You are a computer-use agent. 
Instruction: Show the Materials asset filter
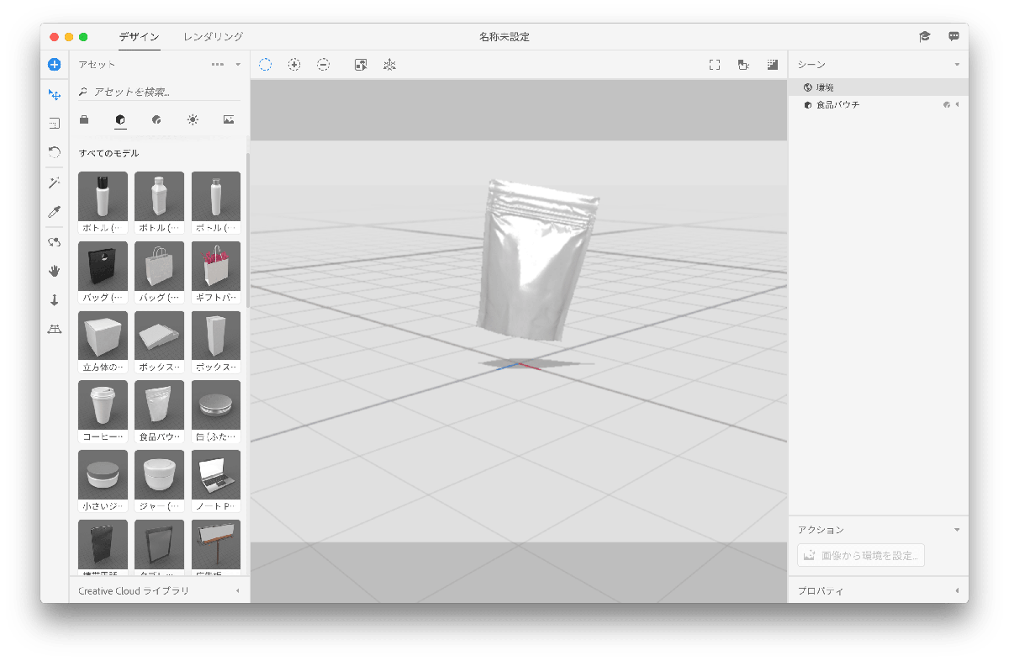coord(156,120)
